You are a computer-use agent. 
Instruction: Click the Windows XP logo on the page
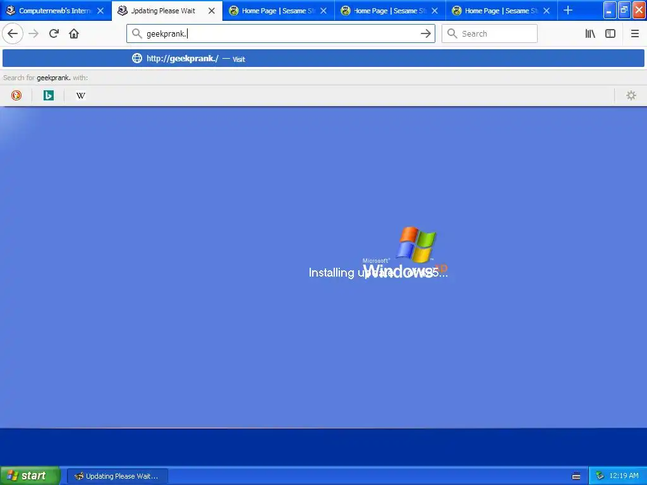coord(404,253)
